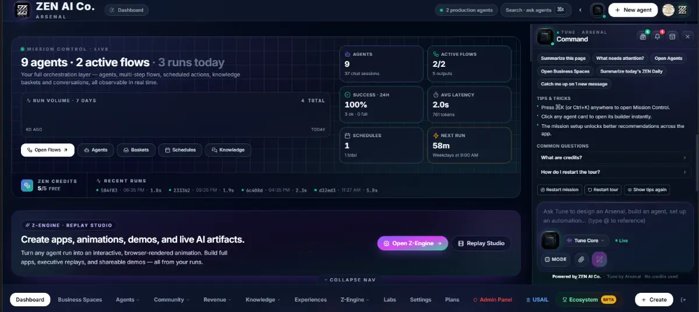Viewport: 699px width, 312px height.
Task: Click the Restart tour button
Action: pyautogui.click(x=603, y=189)
